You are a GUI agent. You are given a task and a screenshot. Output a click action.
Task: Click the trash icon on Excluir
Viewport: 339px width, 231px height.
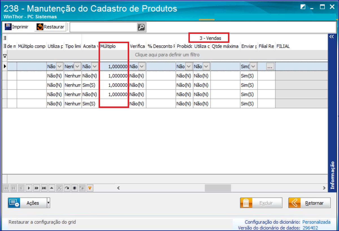tap(246, 203)
